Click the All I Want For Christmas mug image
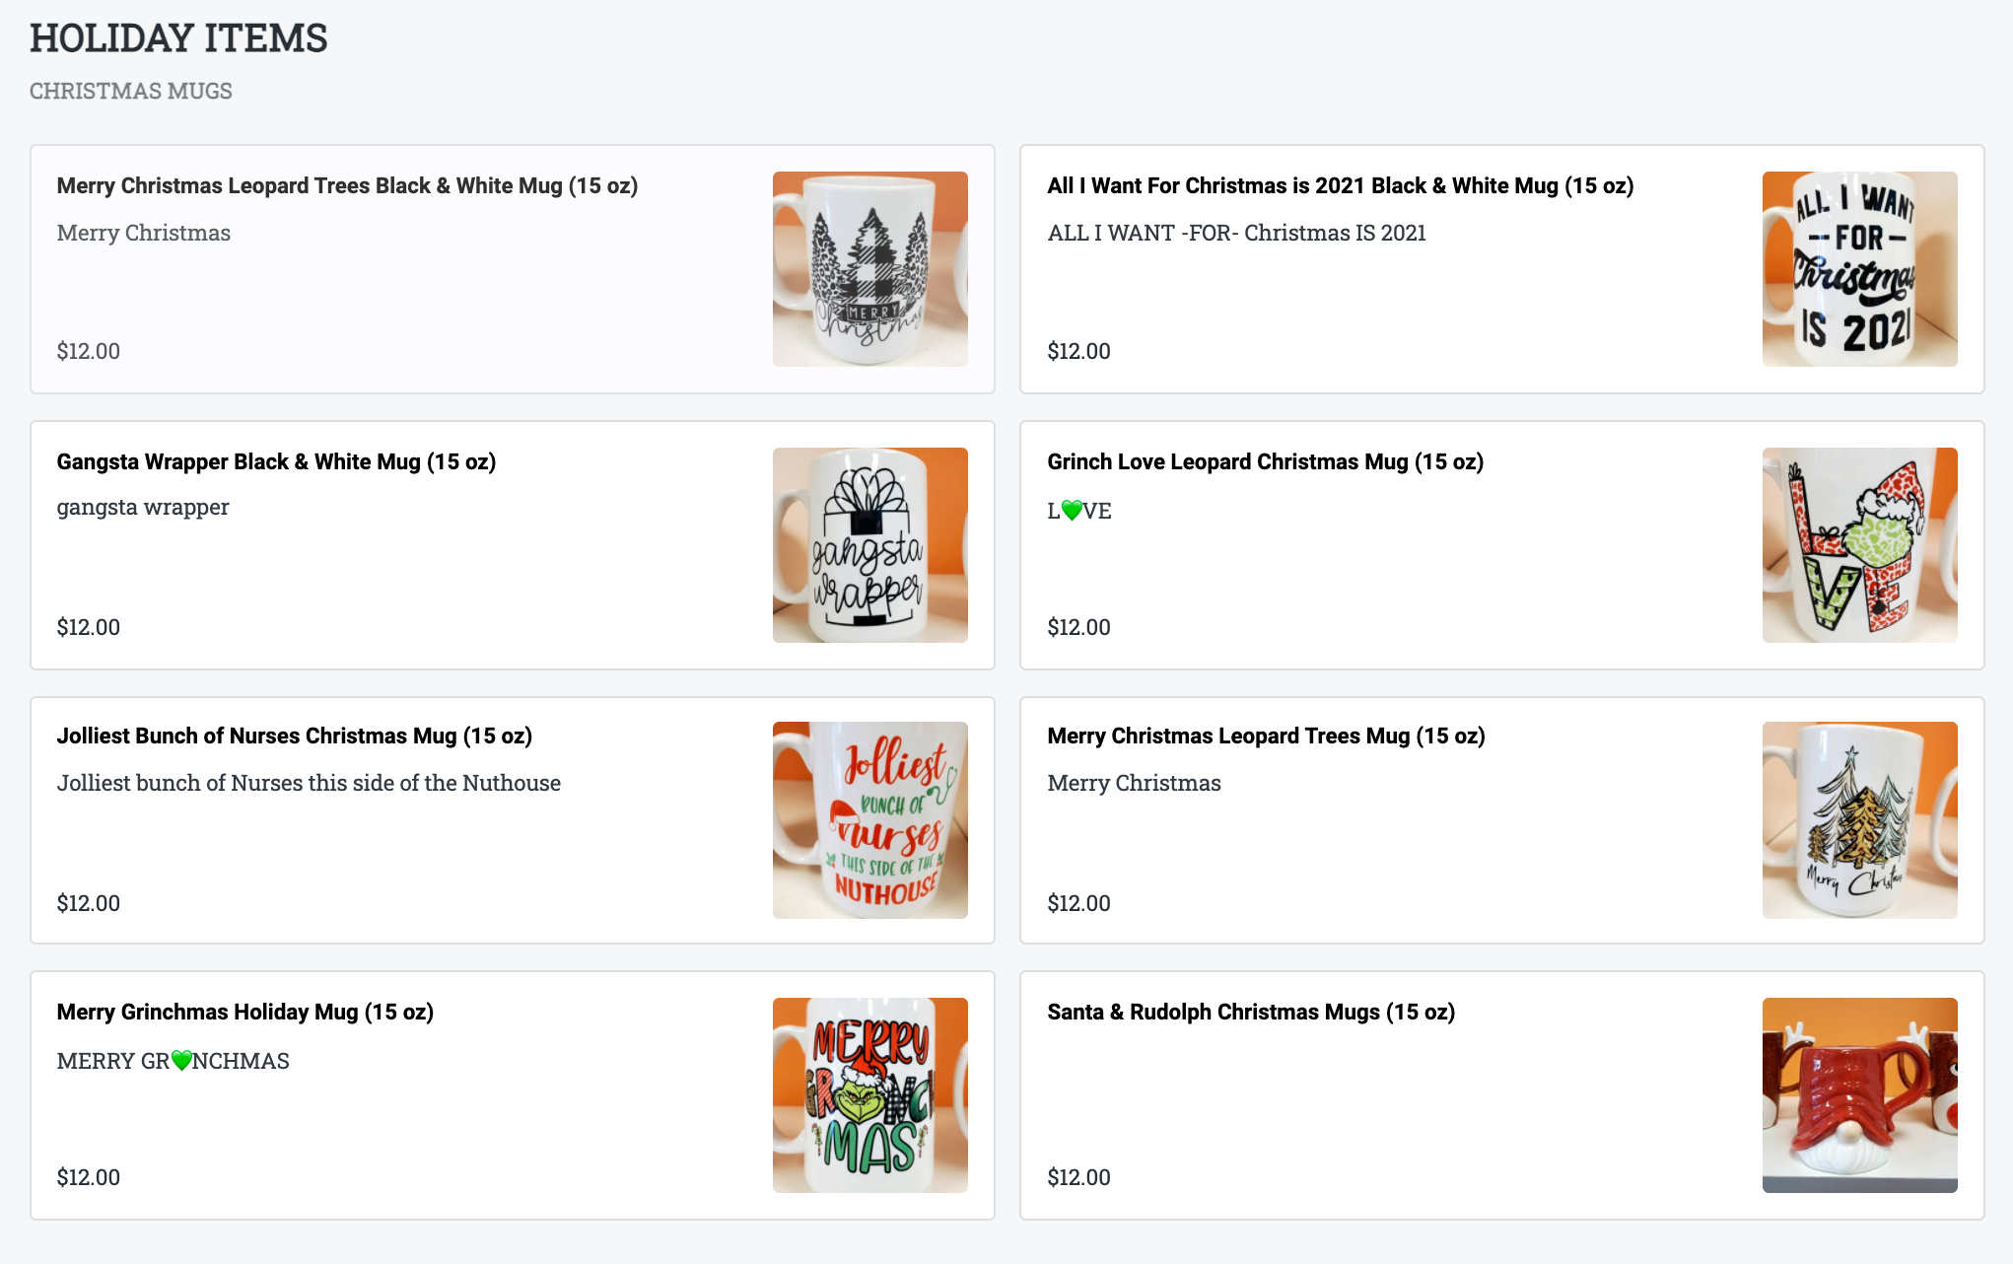Screen dimensions: 2013x1264 (x=1859, y=269)
